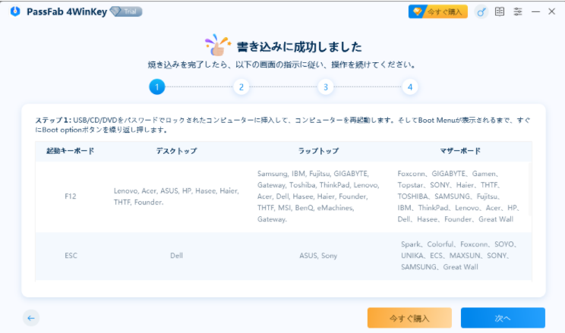Open the key register icon
The height and width of the screenshot is (333, 565).
point(481,12)
